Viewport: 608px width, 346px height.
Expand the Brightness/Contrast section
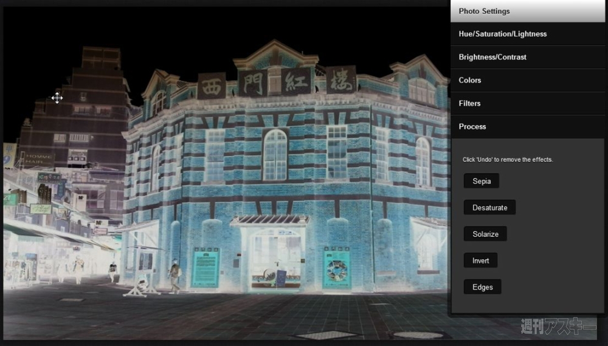pos(527,57)
